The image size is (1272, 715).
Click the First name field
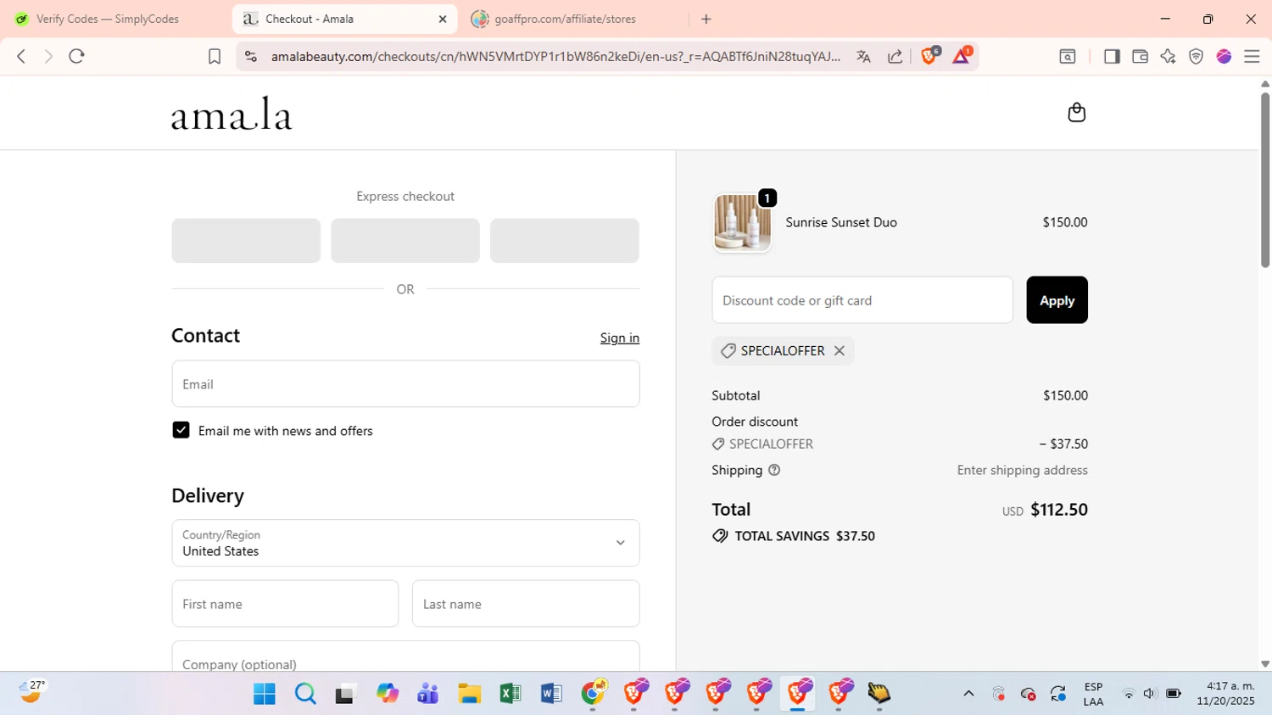pos(285,604)
